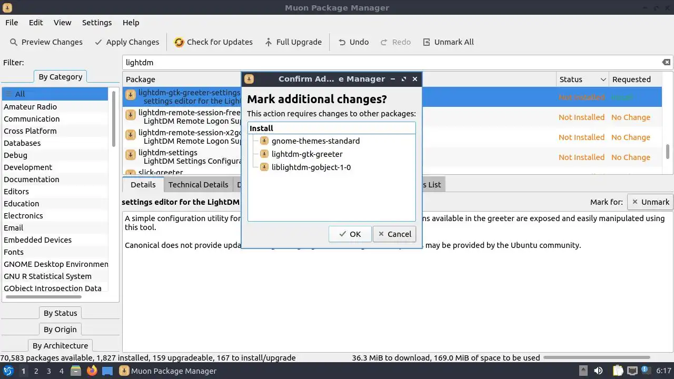Click the show desktop icon in taskbar
The image size is (674, 379).
click(x=107, y=371)
